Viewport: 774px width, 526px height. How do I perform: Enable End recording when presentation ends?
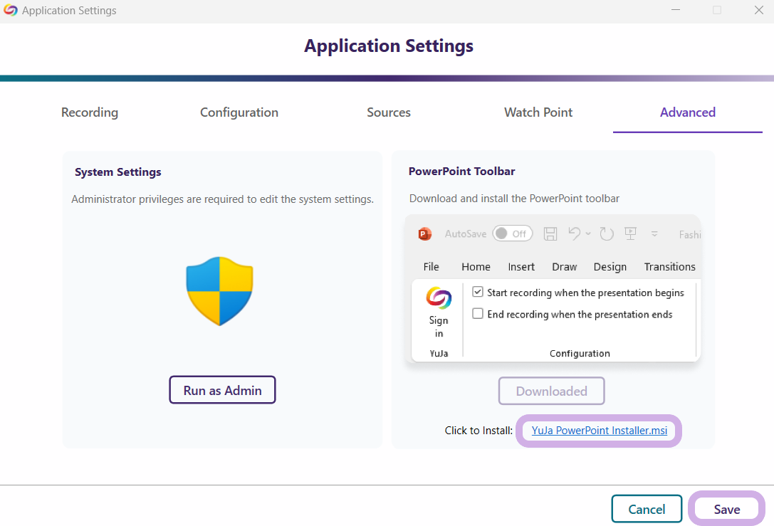click(x=478, y=314)
